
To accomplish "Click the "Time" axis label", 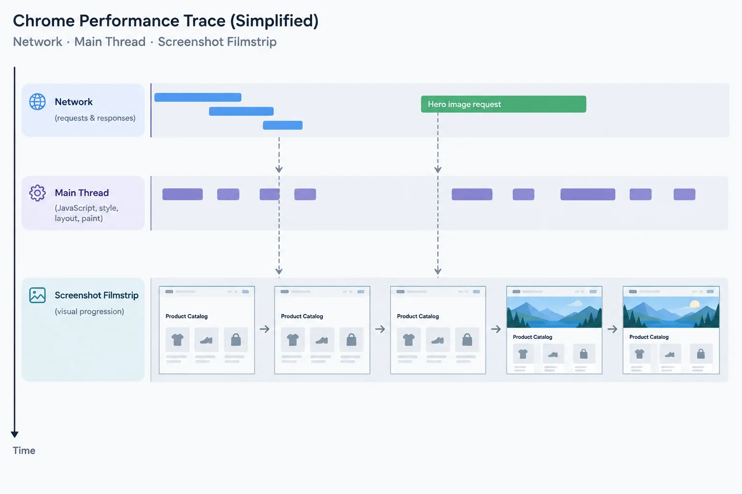I will pyautogui.click(x=24, y=451).
